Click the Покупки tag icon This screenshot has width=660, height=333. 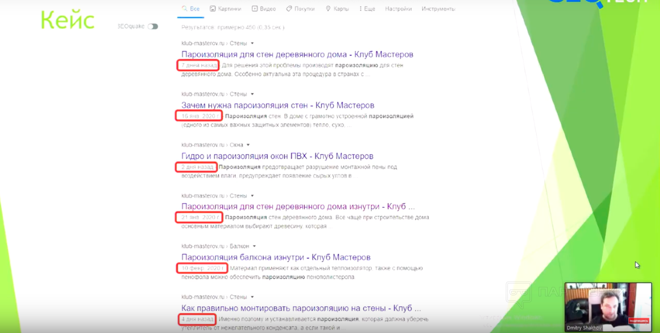[x=289, y=9]
